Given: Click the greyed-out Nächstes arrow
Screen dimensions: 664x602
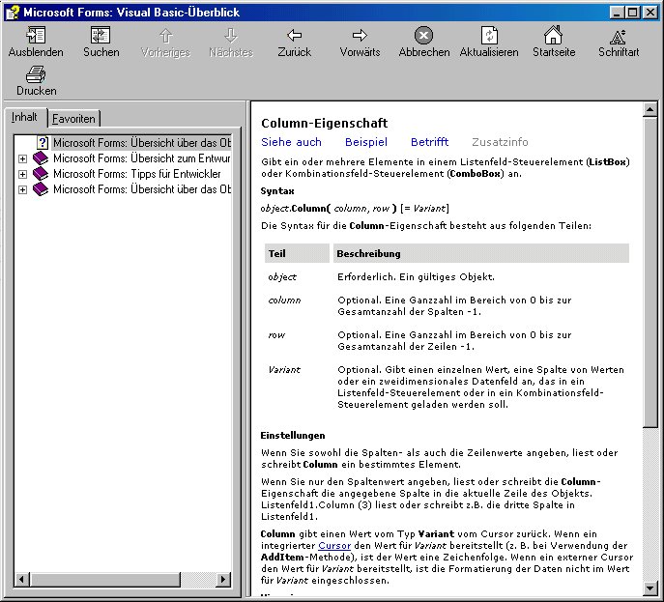Looking at the screenshot, I should click(x=231, y=36).
